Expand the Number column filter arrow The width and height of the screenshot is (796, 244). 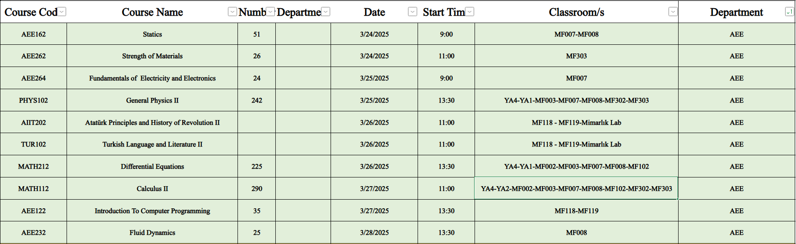click(x=271, y=12)
